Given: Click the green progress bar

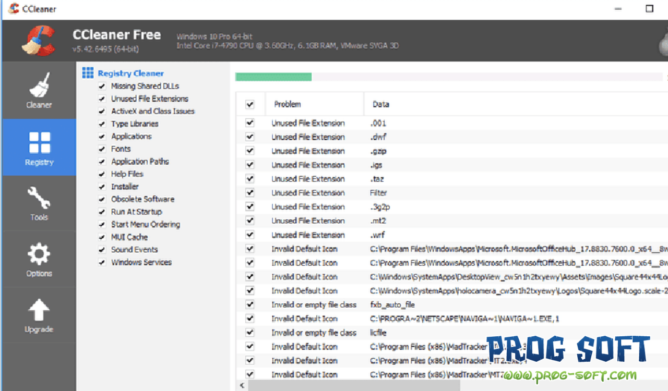Looking at the screenshot, I should 273,76.
